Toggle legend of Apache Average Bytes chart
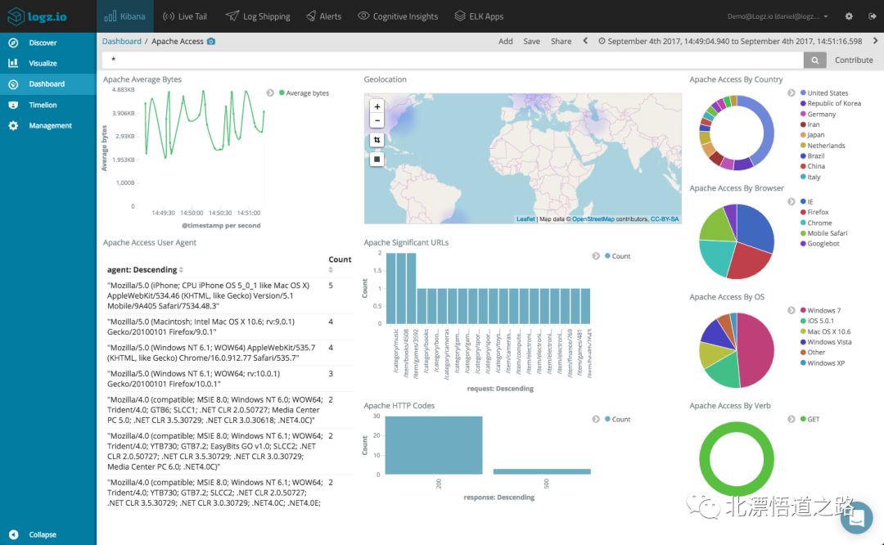This screenshot has height=545, width=884. coord(270,93)
